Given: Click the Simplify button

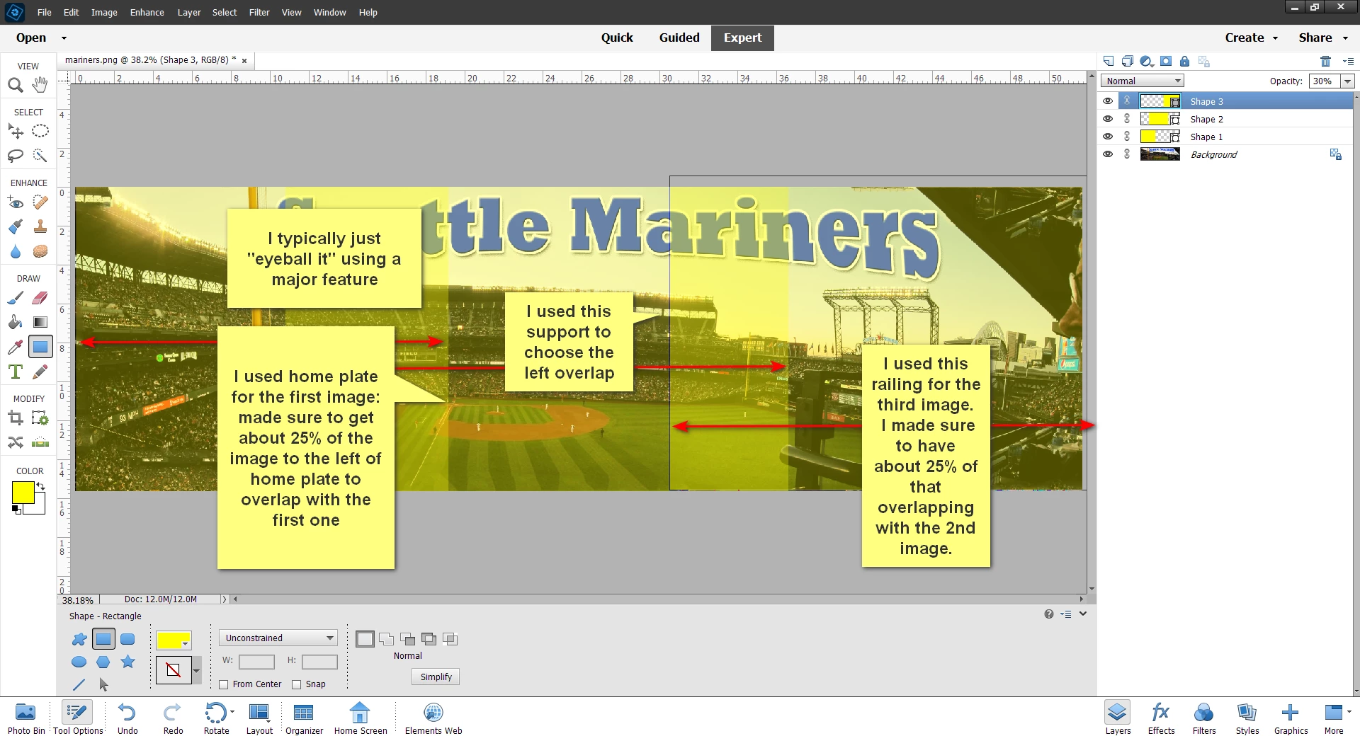Looking at the screenshot, I should point(436,677).
